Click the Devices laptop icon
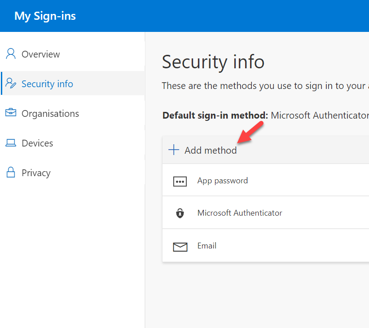The height and width of the screenshot is (328, 369). (11, 143)
